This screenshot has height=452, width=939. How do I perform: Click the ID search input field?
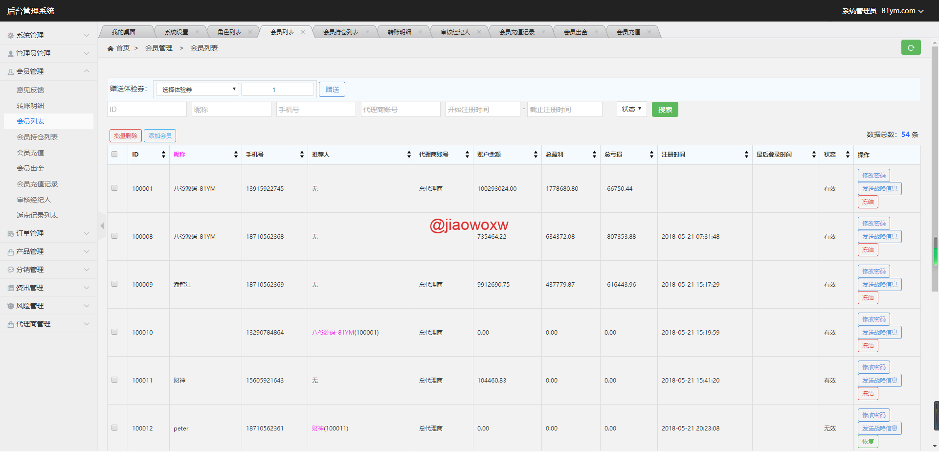point(147,110)
